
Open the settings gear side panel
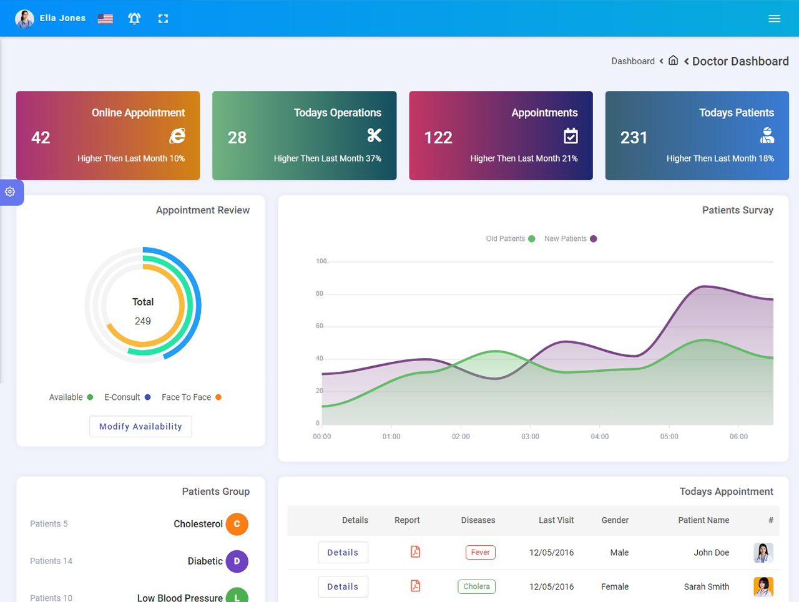point(11,192)
